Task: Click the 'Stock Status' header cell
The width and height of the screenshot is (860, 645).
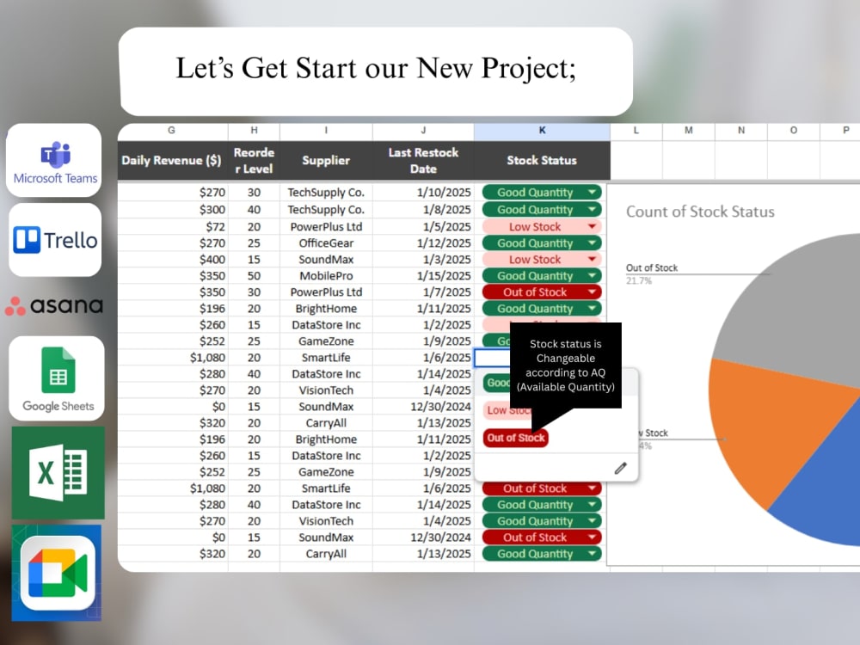Action: 542,160
